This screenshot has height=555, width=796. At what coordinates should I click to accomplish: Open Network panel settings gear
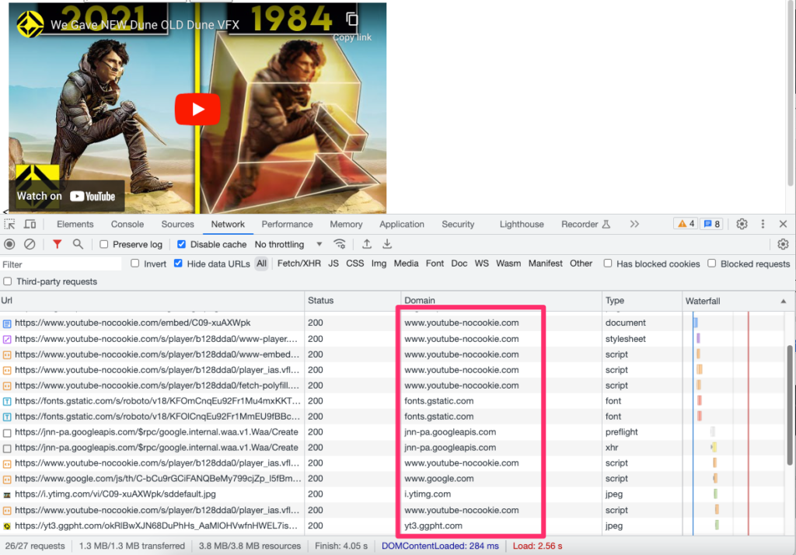click(783, 244)
